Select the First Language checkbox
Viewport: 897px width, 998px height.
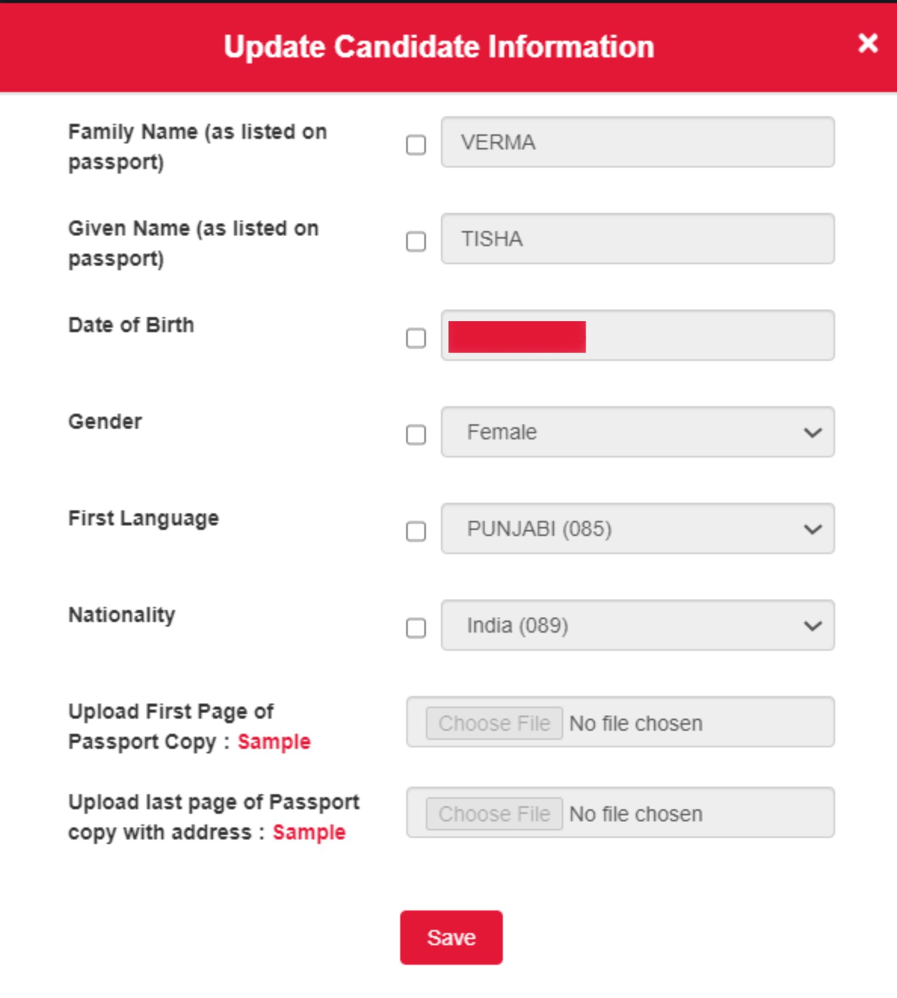(416, 531)
